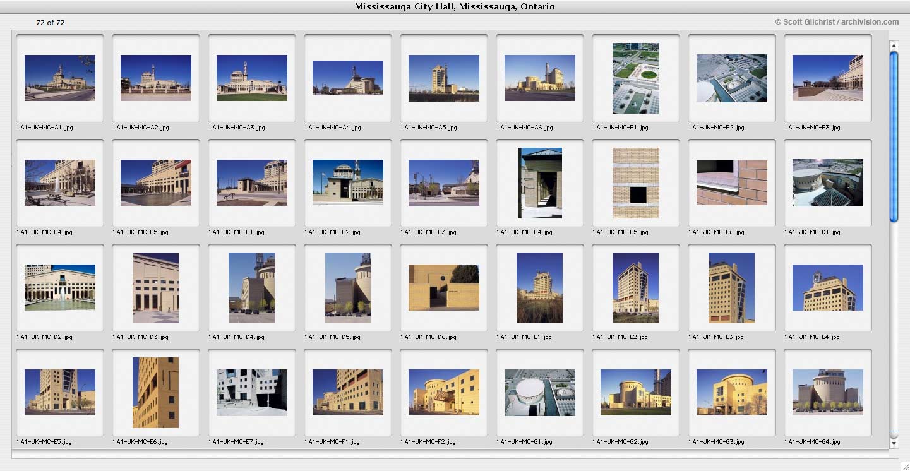Open thumbnail 1A1-JK-MC-D4.jpg
This screenshot has height=471, width=910.
252,288
